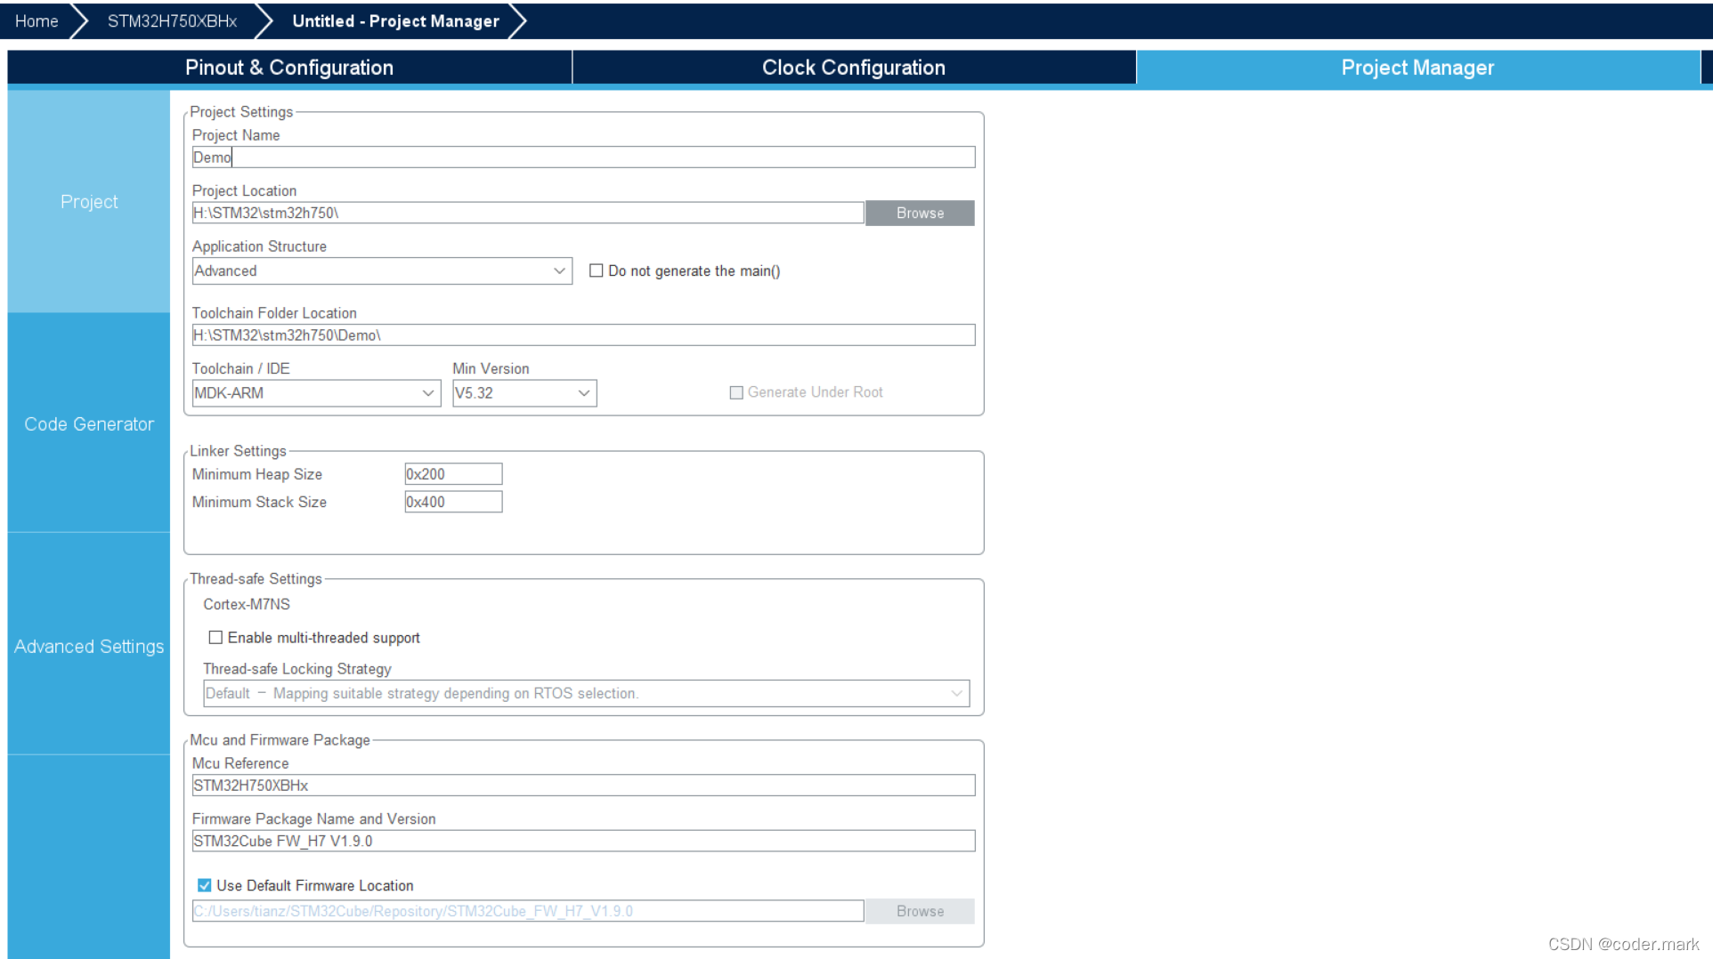Switch to Clock Configuration tab

tap(854, 68)
